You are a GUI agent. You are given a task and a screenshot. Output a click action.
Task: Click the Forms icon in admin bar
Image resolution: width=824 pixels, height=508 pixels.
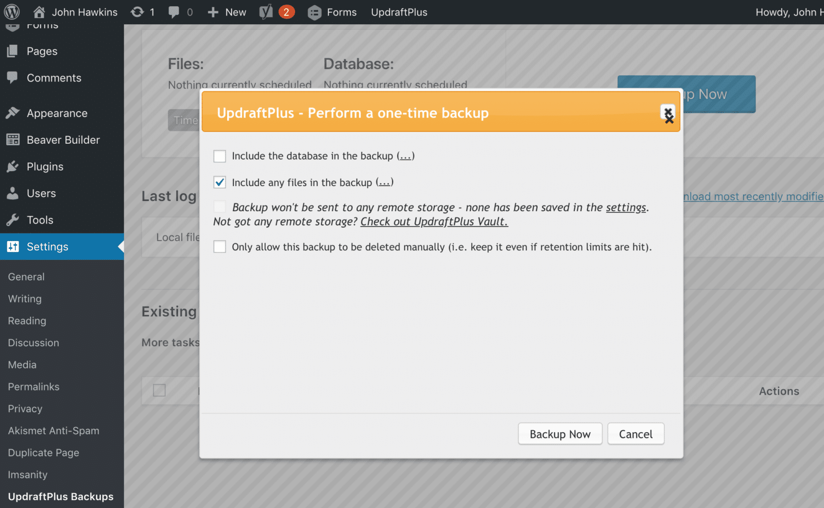[314, 12]
